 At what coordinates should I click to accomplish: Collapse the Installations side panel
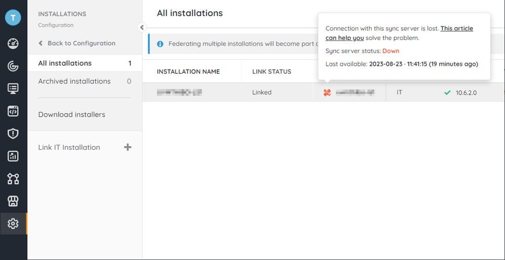pyautogui.click(x=142, y=28)
